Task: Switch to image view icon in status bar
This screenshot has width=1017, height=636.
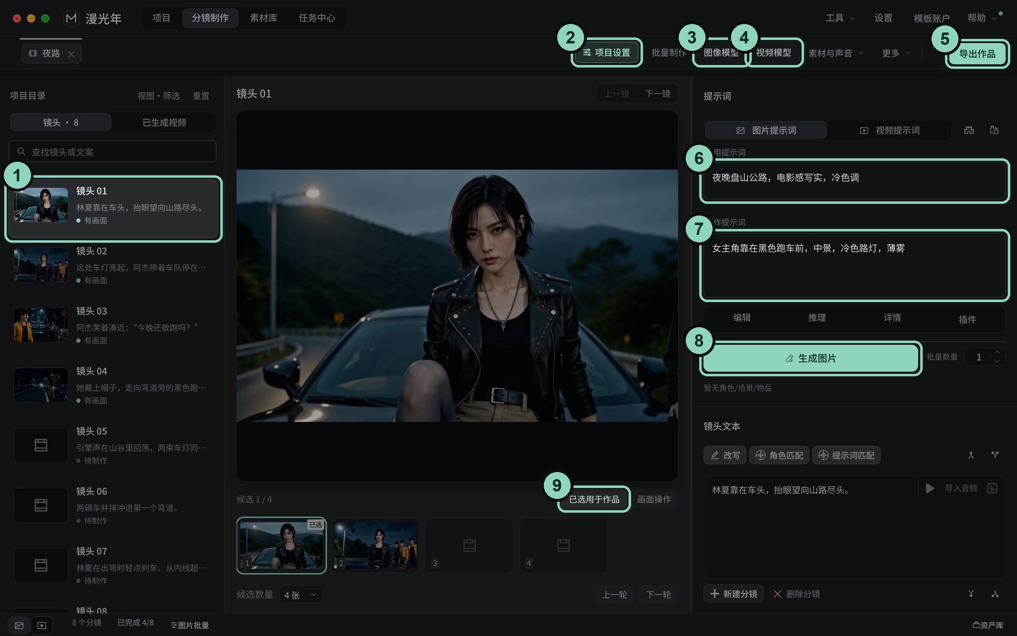Action: tap(19, 625)
